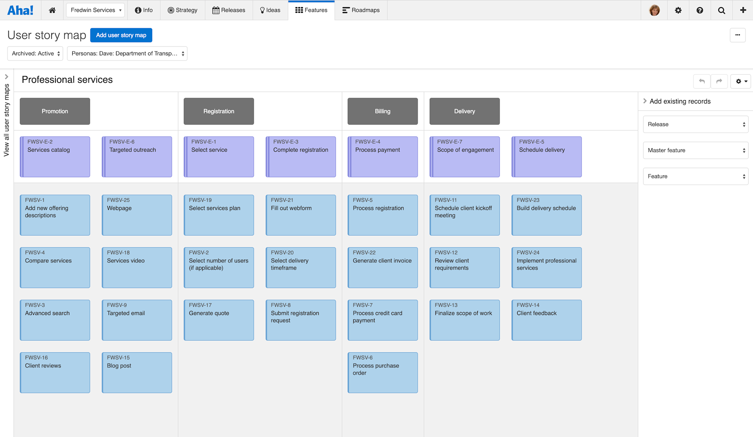Open the settings gear in the top bar
The image size is (753, 437).
[678, 10]
